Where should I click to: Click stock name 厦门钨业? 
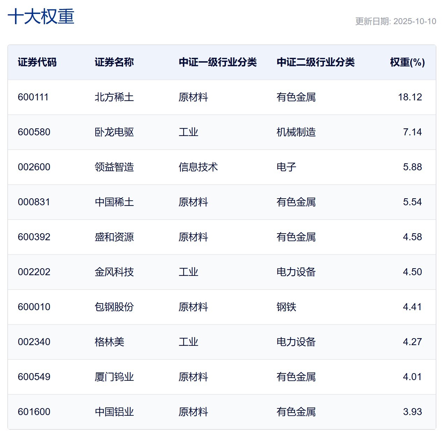(114, 377)
